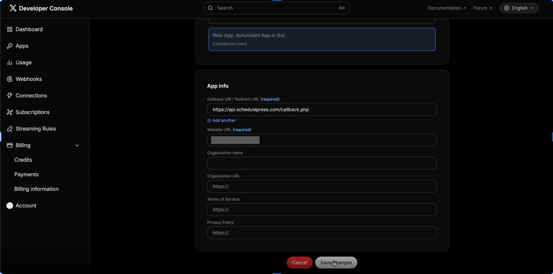The image size is (553, 274).
Task: Collapse the Billing section chevron
Action: click(x=77, y=145)
